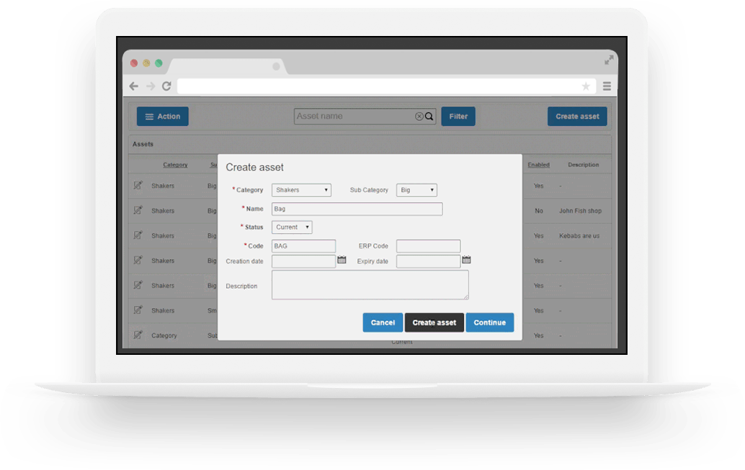745x470 pixels.
Task: Open the Action menu button
Action: 163,117
